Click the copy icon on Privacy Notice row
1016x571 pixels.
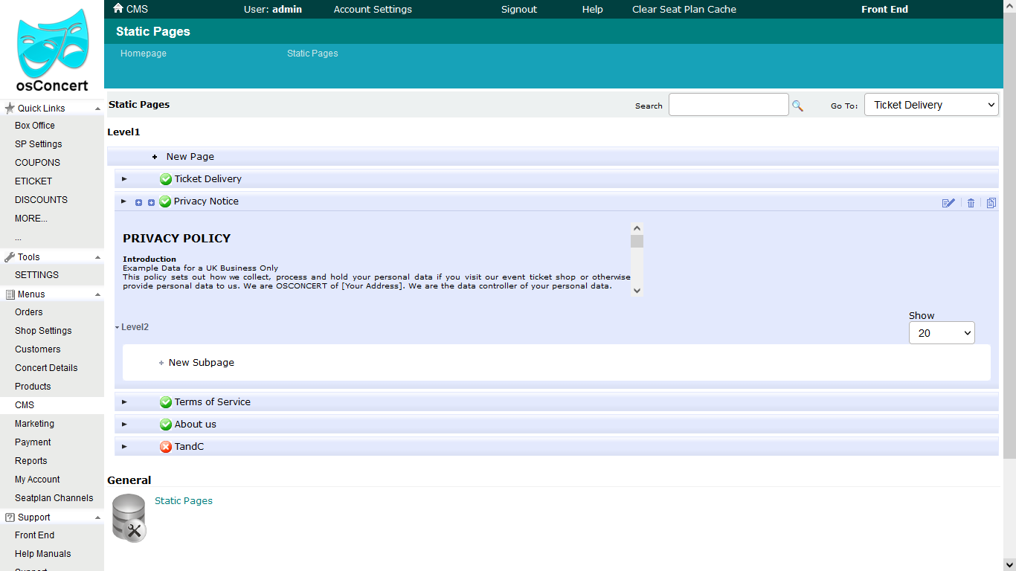[991, 203]
